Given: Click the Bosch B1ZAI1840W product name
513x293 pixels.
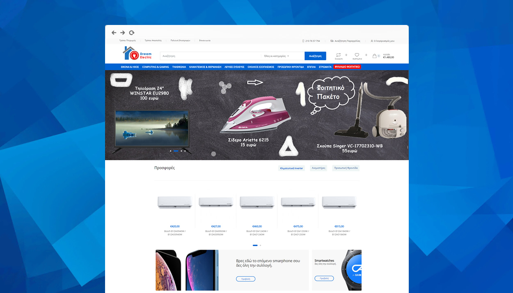Looking at the screenshot, I should pos(339,233).
